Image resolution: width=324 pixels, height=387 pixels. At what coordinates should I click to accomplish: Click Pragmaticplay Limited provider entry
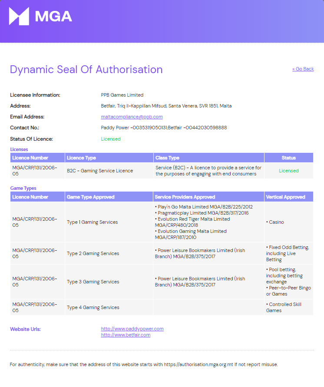pyautogui.click(x=202, y=213)
